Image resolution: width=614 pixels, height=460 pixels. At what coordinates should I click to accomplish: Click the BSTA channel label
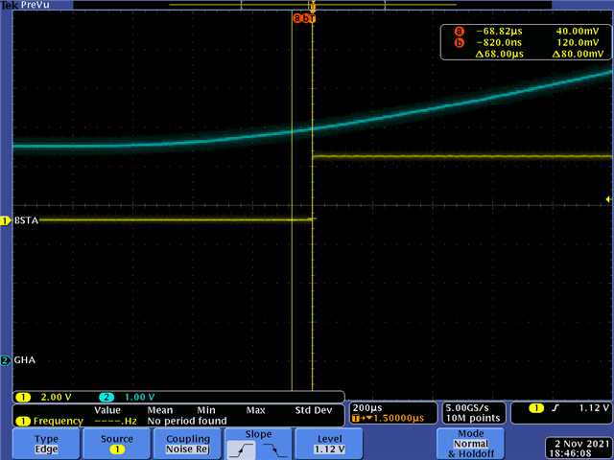(x=26, y=220)
